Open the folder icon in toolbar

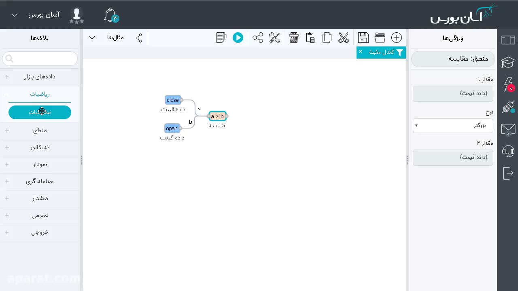point(380,38)
